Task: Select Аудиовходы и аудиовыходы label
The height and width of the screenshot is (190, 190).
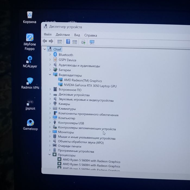Action: point(79,65)
